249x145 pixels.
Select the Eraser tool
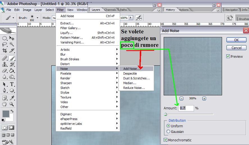4,71
